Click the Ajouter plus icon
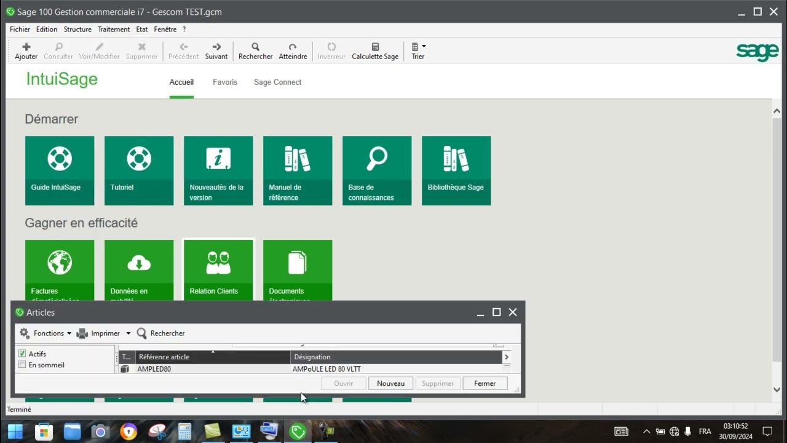Image resolution: width=787 pixels, height=443 pixels. coord(26,47)
